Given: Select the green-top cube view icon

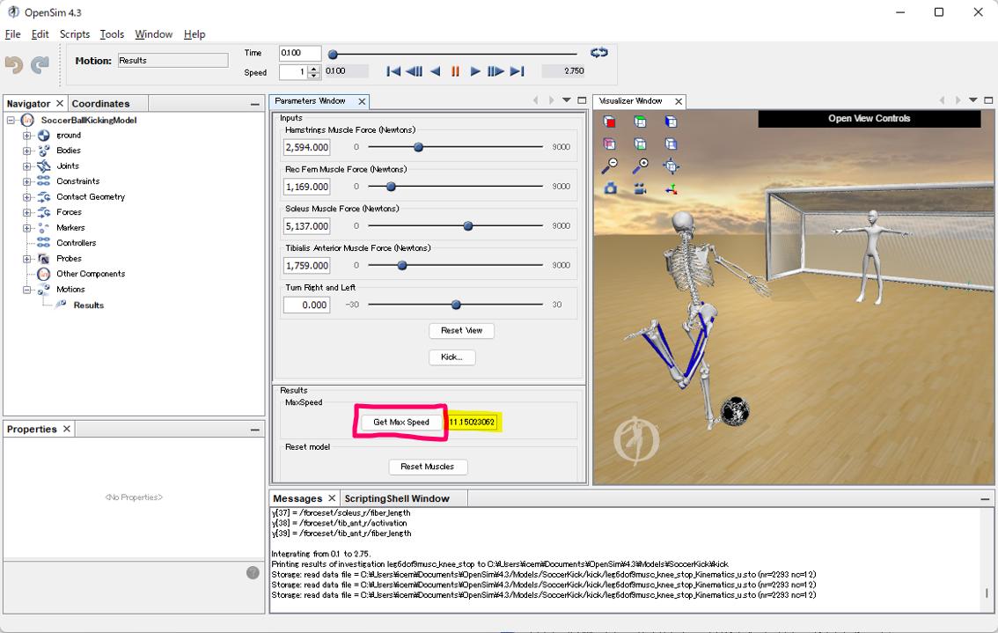Looking at the screenshot, I should tap(640, 121).
